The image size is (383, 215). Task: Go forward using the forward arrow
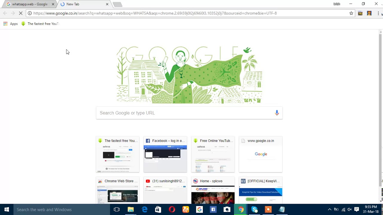(x=13, y=13)
